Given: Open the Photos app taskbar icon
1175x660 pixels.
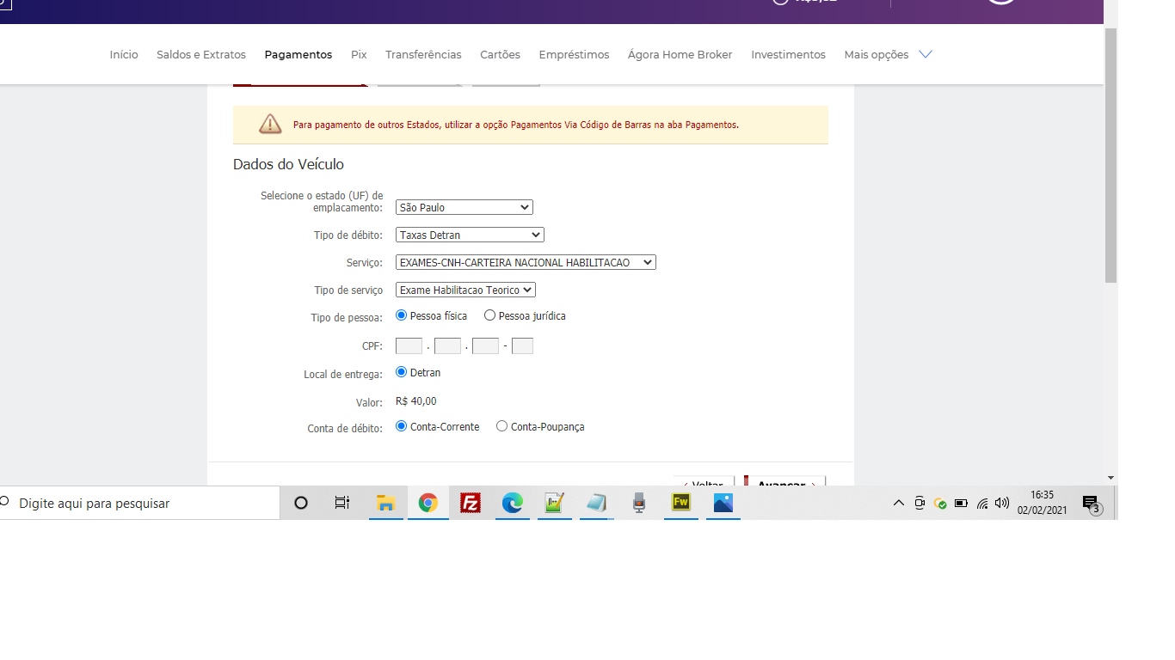Looking at the screenshot, I should [x=723, y=504].
